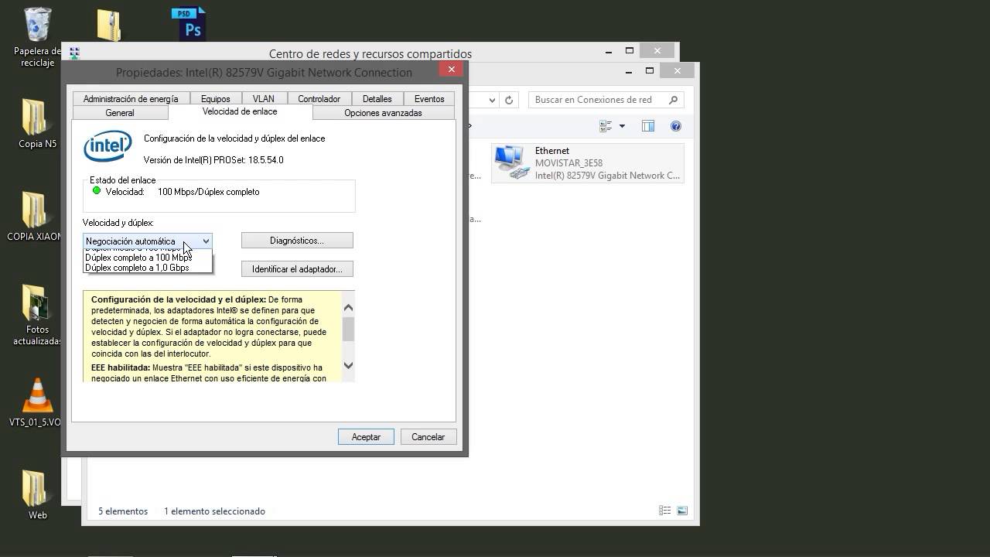Open the VTS_01_5.VOB VLC file icon
Screen dimensions: 990x557
[x=37, y=395]
